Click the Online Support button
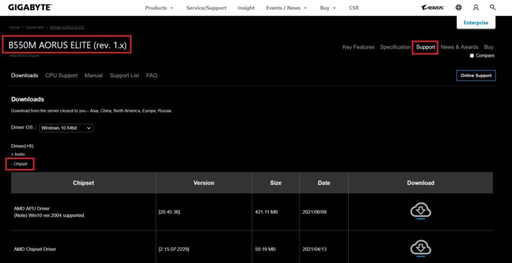Screen dimensions: 512x263 pos(476,75)
